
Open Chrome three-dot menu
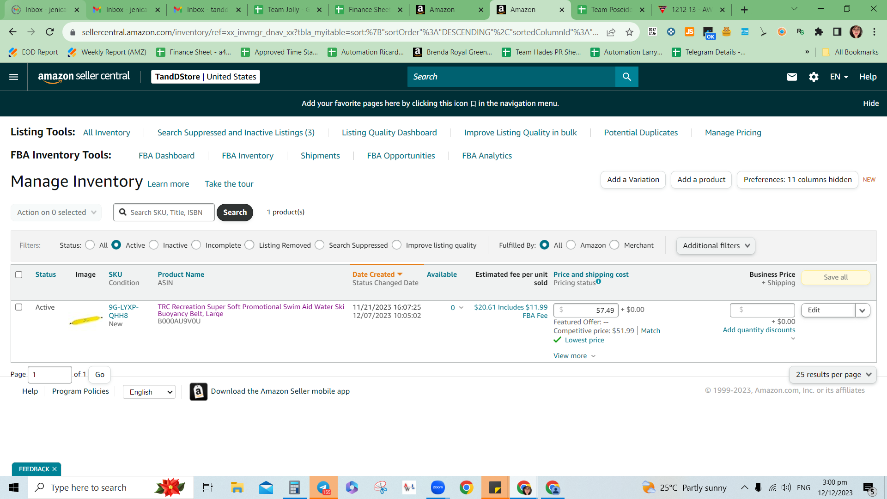tap(874, 32)
